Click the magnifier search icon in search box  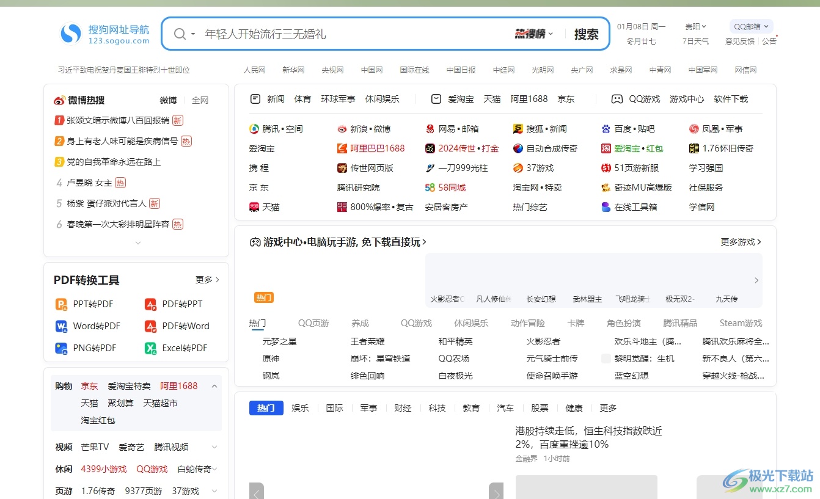tap(180, 34)
